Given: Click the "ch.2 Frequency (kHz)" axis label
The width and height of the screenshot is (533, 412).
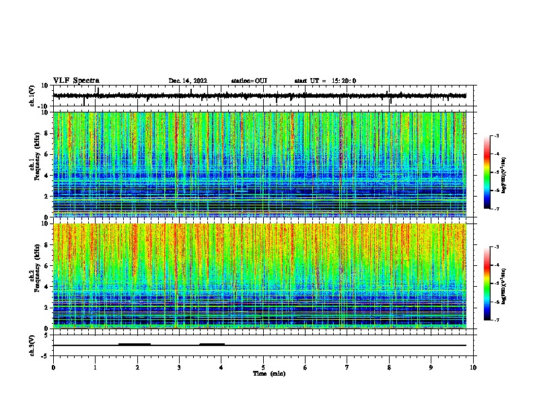Looking at the screenshot, I should (x=35, y=268).
